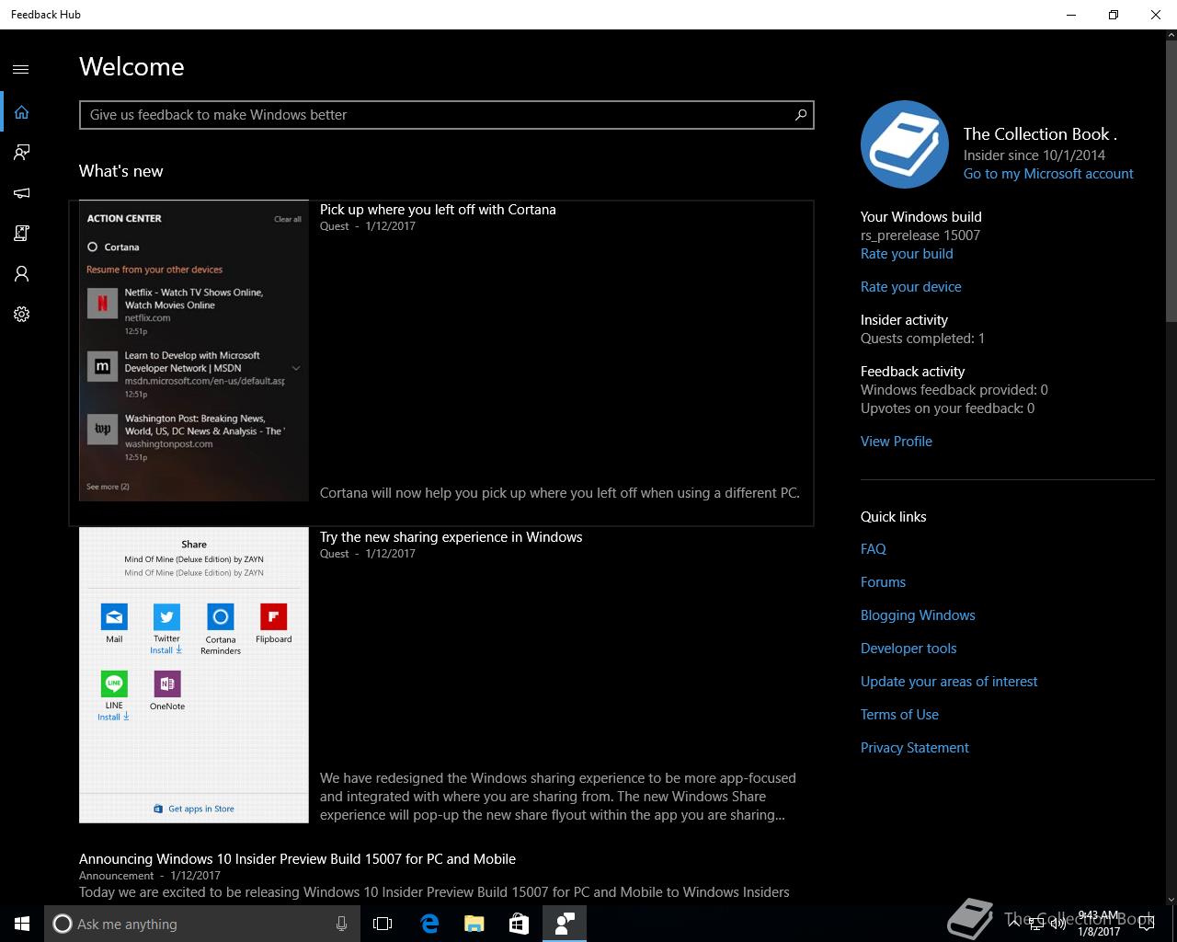Viewport: 1177px width, 942px height.
Task: Open the Profile person icon in the sidebar
Action: pyautogui.click(x=21, y=274)
